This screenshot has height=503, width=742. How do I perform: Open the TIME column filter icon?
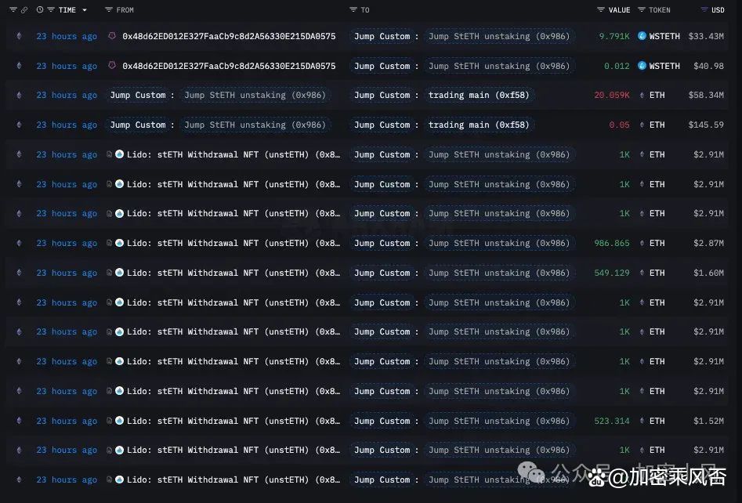[51, 9]
